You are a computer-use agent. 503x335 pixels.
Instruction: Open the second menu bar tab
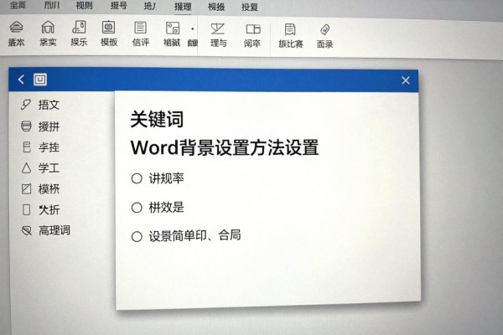coord(52,5)
